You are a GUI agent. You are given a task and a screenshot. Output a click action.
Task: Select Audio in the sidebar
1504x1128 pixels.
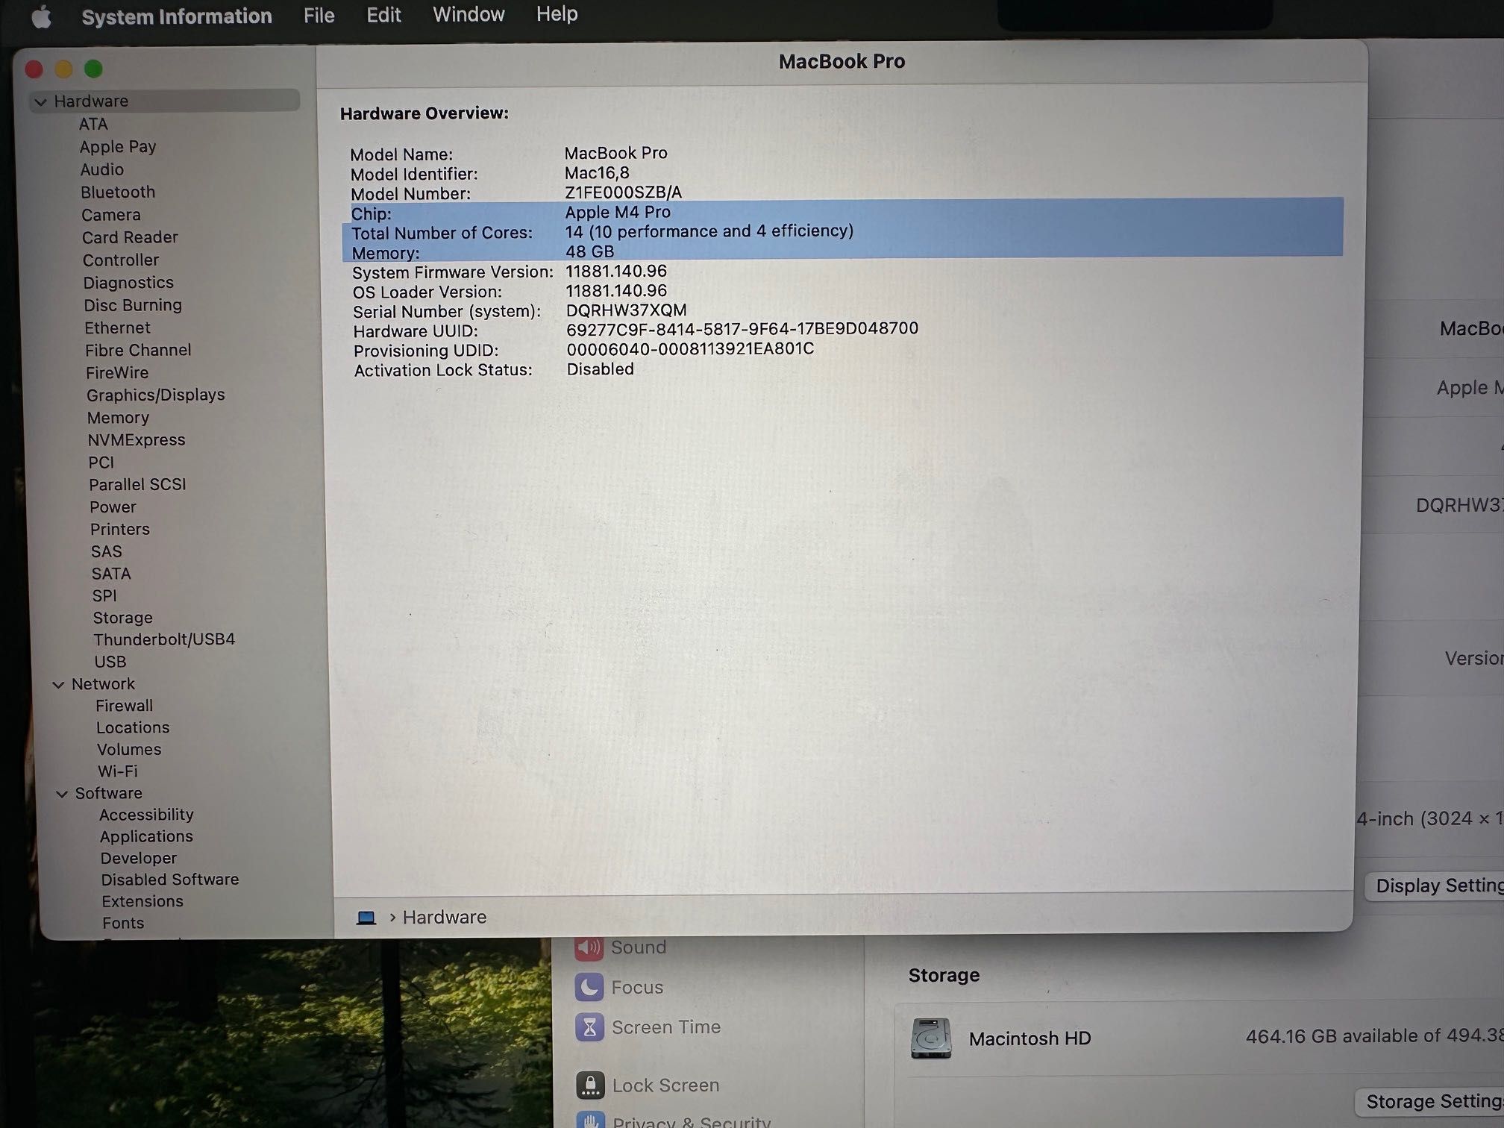coord(102,169)
